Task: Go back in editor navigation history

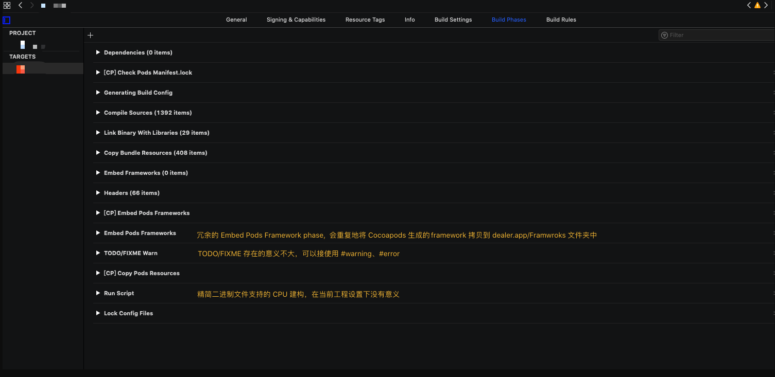Action: [x=20, y=5]
